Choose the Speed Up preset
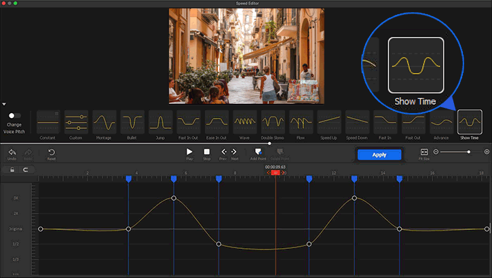The height and width of the screenshot is (278, 492). (328, 122)
